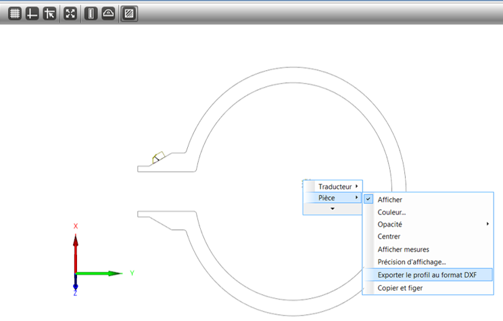The height and width of the screenshot is (321, 503).
Task: Choose Exporter le profil au format DXF
Action: 428,275
